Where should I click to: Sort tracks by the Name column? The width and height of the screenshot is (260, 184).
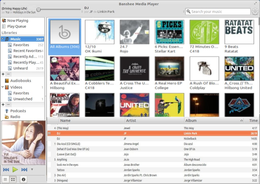(92, 121)
